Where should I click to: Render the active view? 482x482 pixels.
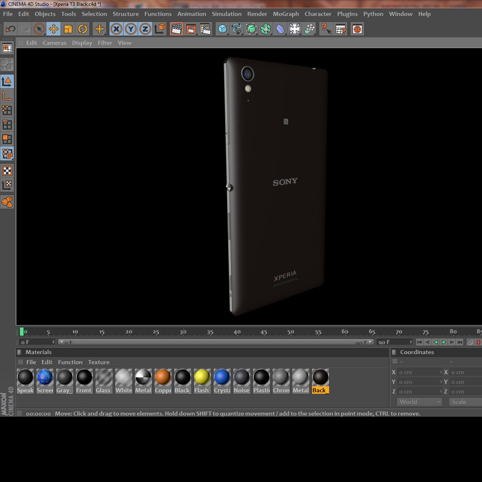pyautogui.click(x=176, y=29)
